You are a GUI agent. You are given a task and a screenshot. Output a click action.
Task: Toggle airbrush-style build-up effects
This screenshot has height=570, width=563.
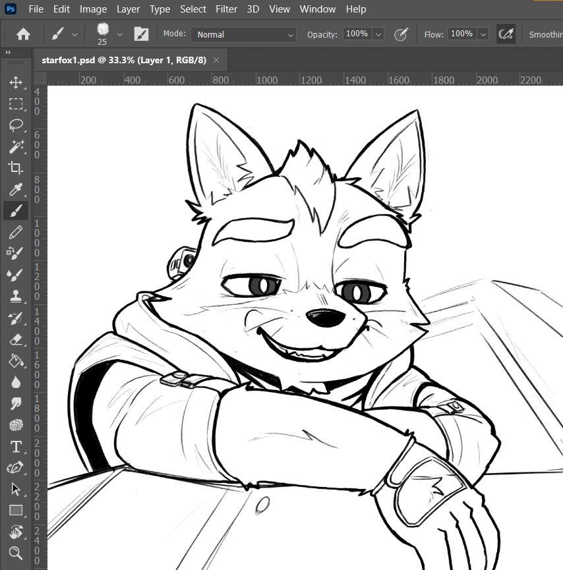click(506, 34)
